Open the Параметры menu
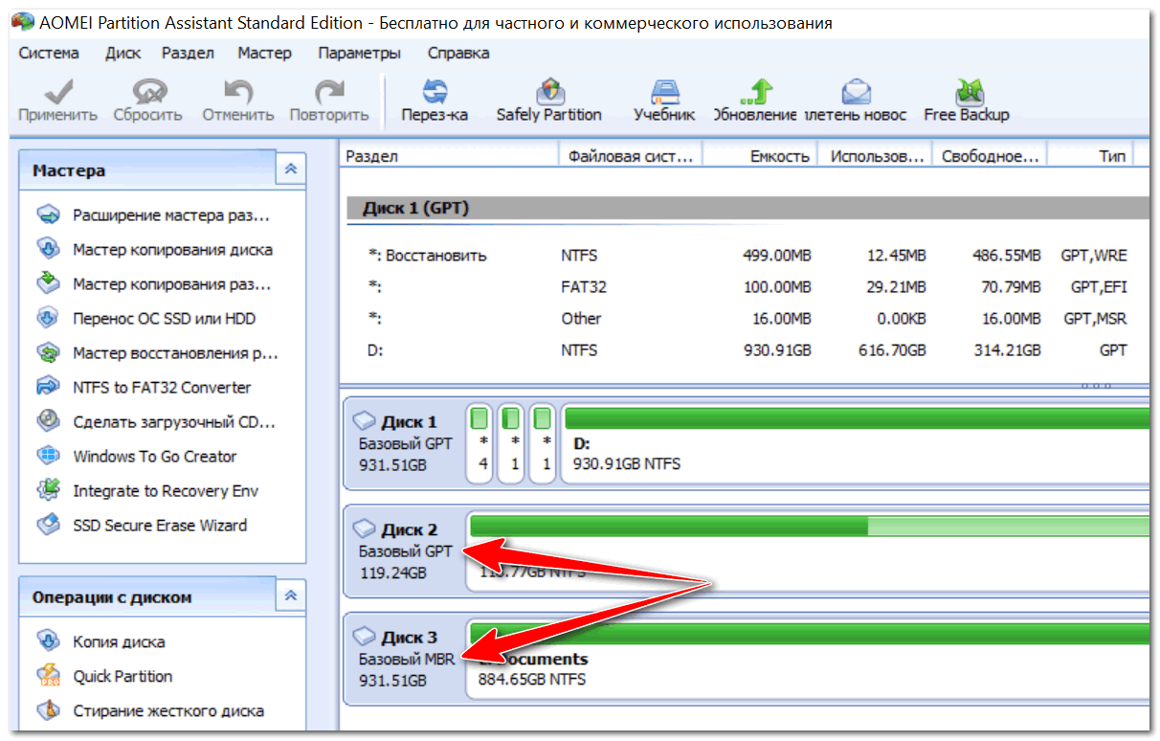Screen dimensions: 1160x741 coord(359,53)
